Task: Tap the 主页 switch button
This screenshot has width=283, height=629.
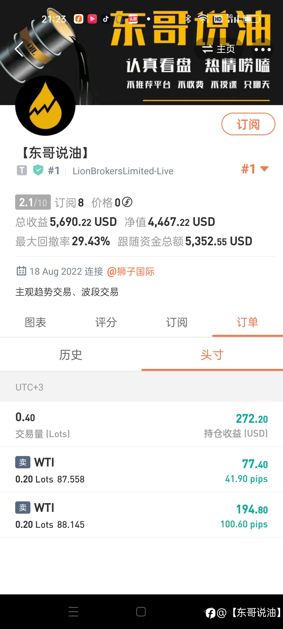Action: pos(219,49)
